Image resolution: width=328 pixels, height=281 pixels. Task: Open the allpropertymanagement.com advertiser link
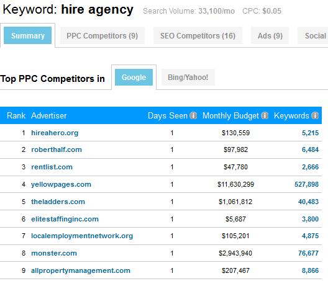(81, 270)
